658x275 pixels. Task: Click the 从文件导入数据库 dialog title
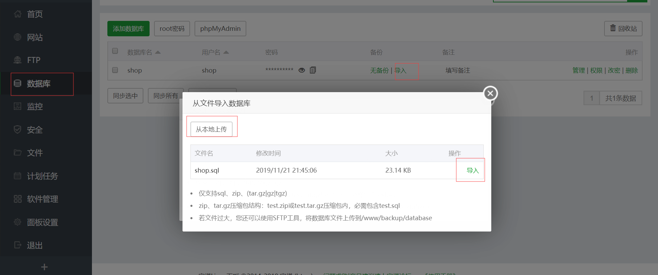point(222,103)
